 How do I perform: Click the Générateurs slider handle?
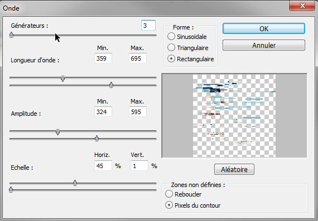click(12, 35)
